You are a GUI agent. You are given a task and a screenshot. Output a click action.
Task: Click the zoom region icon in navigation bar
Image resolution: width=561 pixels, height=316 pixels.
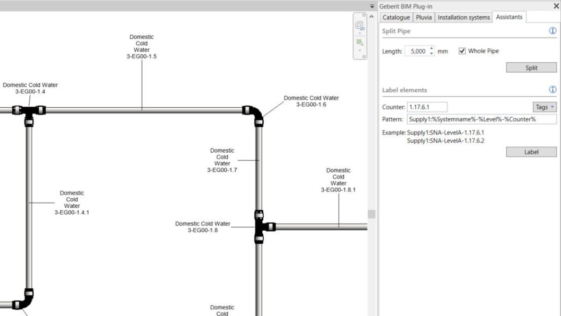coord(359,43)
